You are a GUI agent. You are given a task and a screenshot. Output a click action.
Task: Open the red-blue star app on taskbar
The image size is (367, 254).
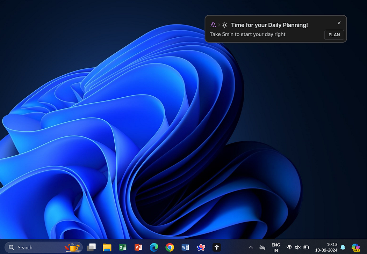(201, 247)
